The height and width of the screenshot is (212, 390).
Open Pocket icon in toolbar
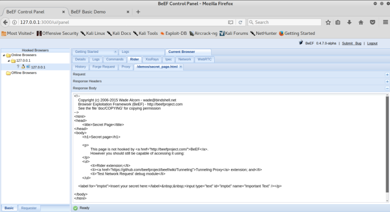372,22
